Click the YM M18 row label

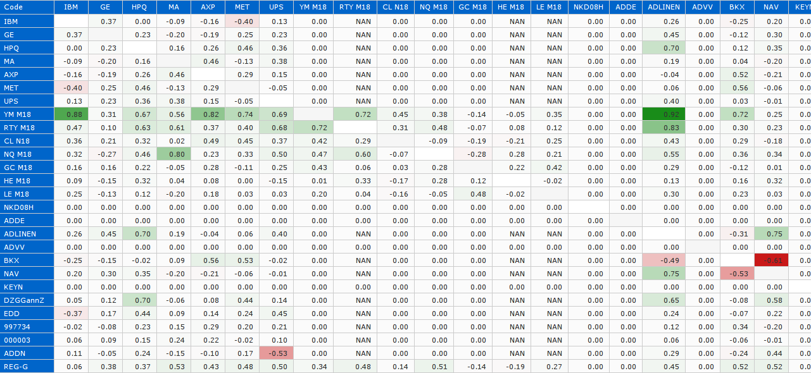point(27,114)
